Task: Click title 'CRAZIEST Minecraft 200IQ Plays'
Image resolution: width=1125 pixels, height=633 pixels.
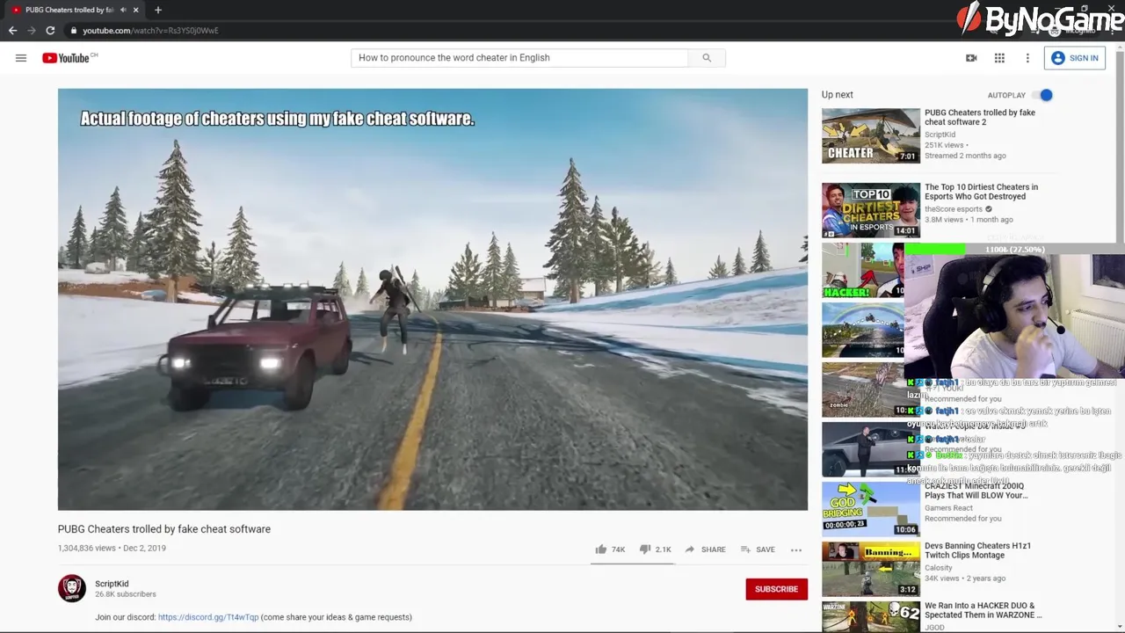Action: tap(976, 491)
